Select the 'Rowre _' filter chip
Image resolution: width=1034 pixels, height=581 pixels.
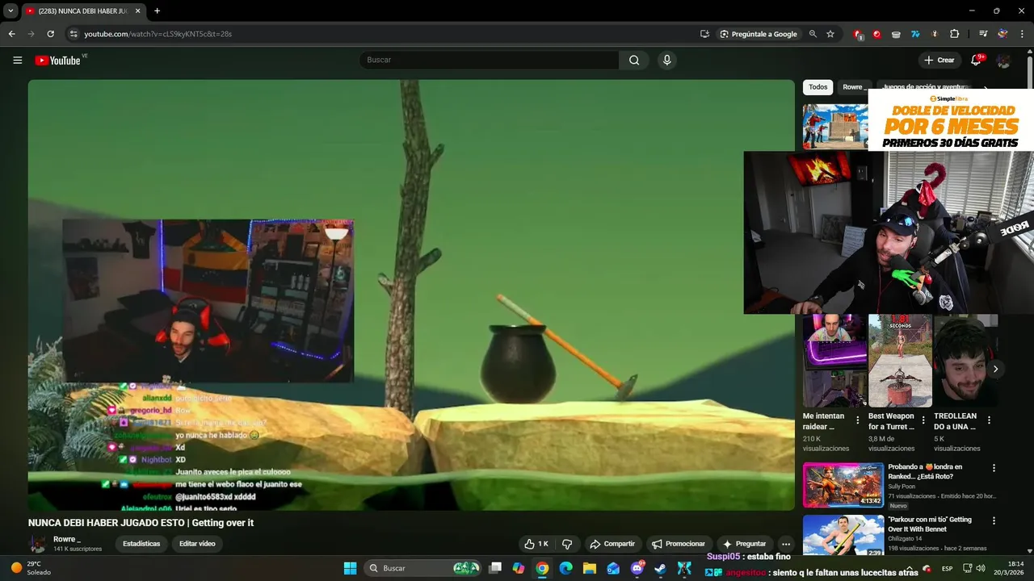click(x=853, y=87)
